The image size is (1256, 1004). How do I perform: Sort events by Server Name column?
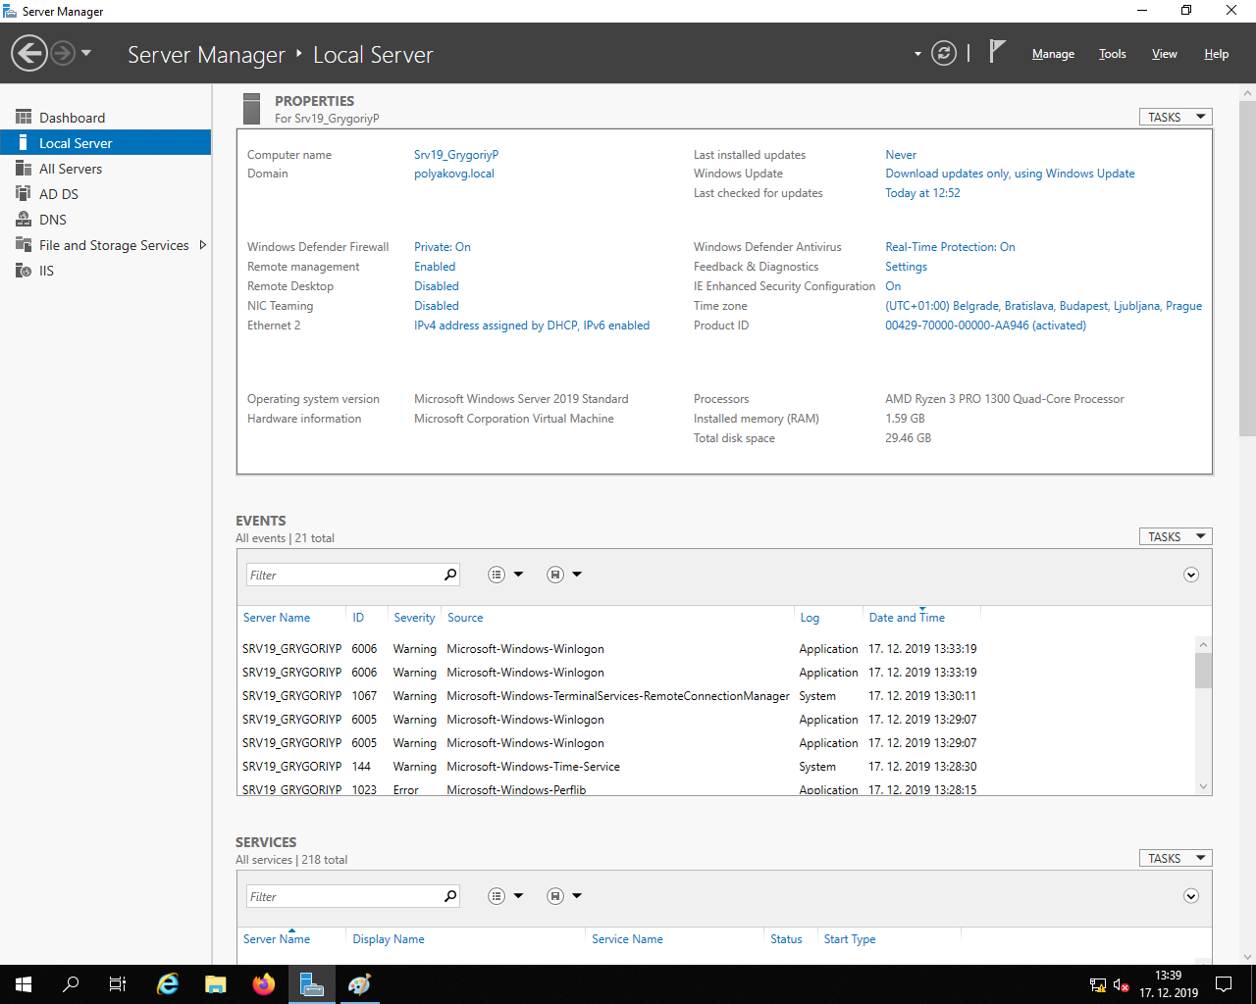click(277, 618)
